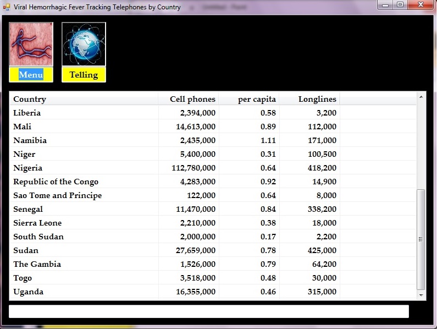Click the globe network image icon
The image size is (437, 329).
click(x=84, y=44)
